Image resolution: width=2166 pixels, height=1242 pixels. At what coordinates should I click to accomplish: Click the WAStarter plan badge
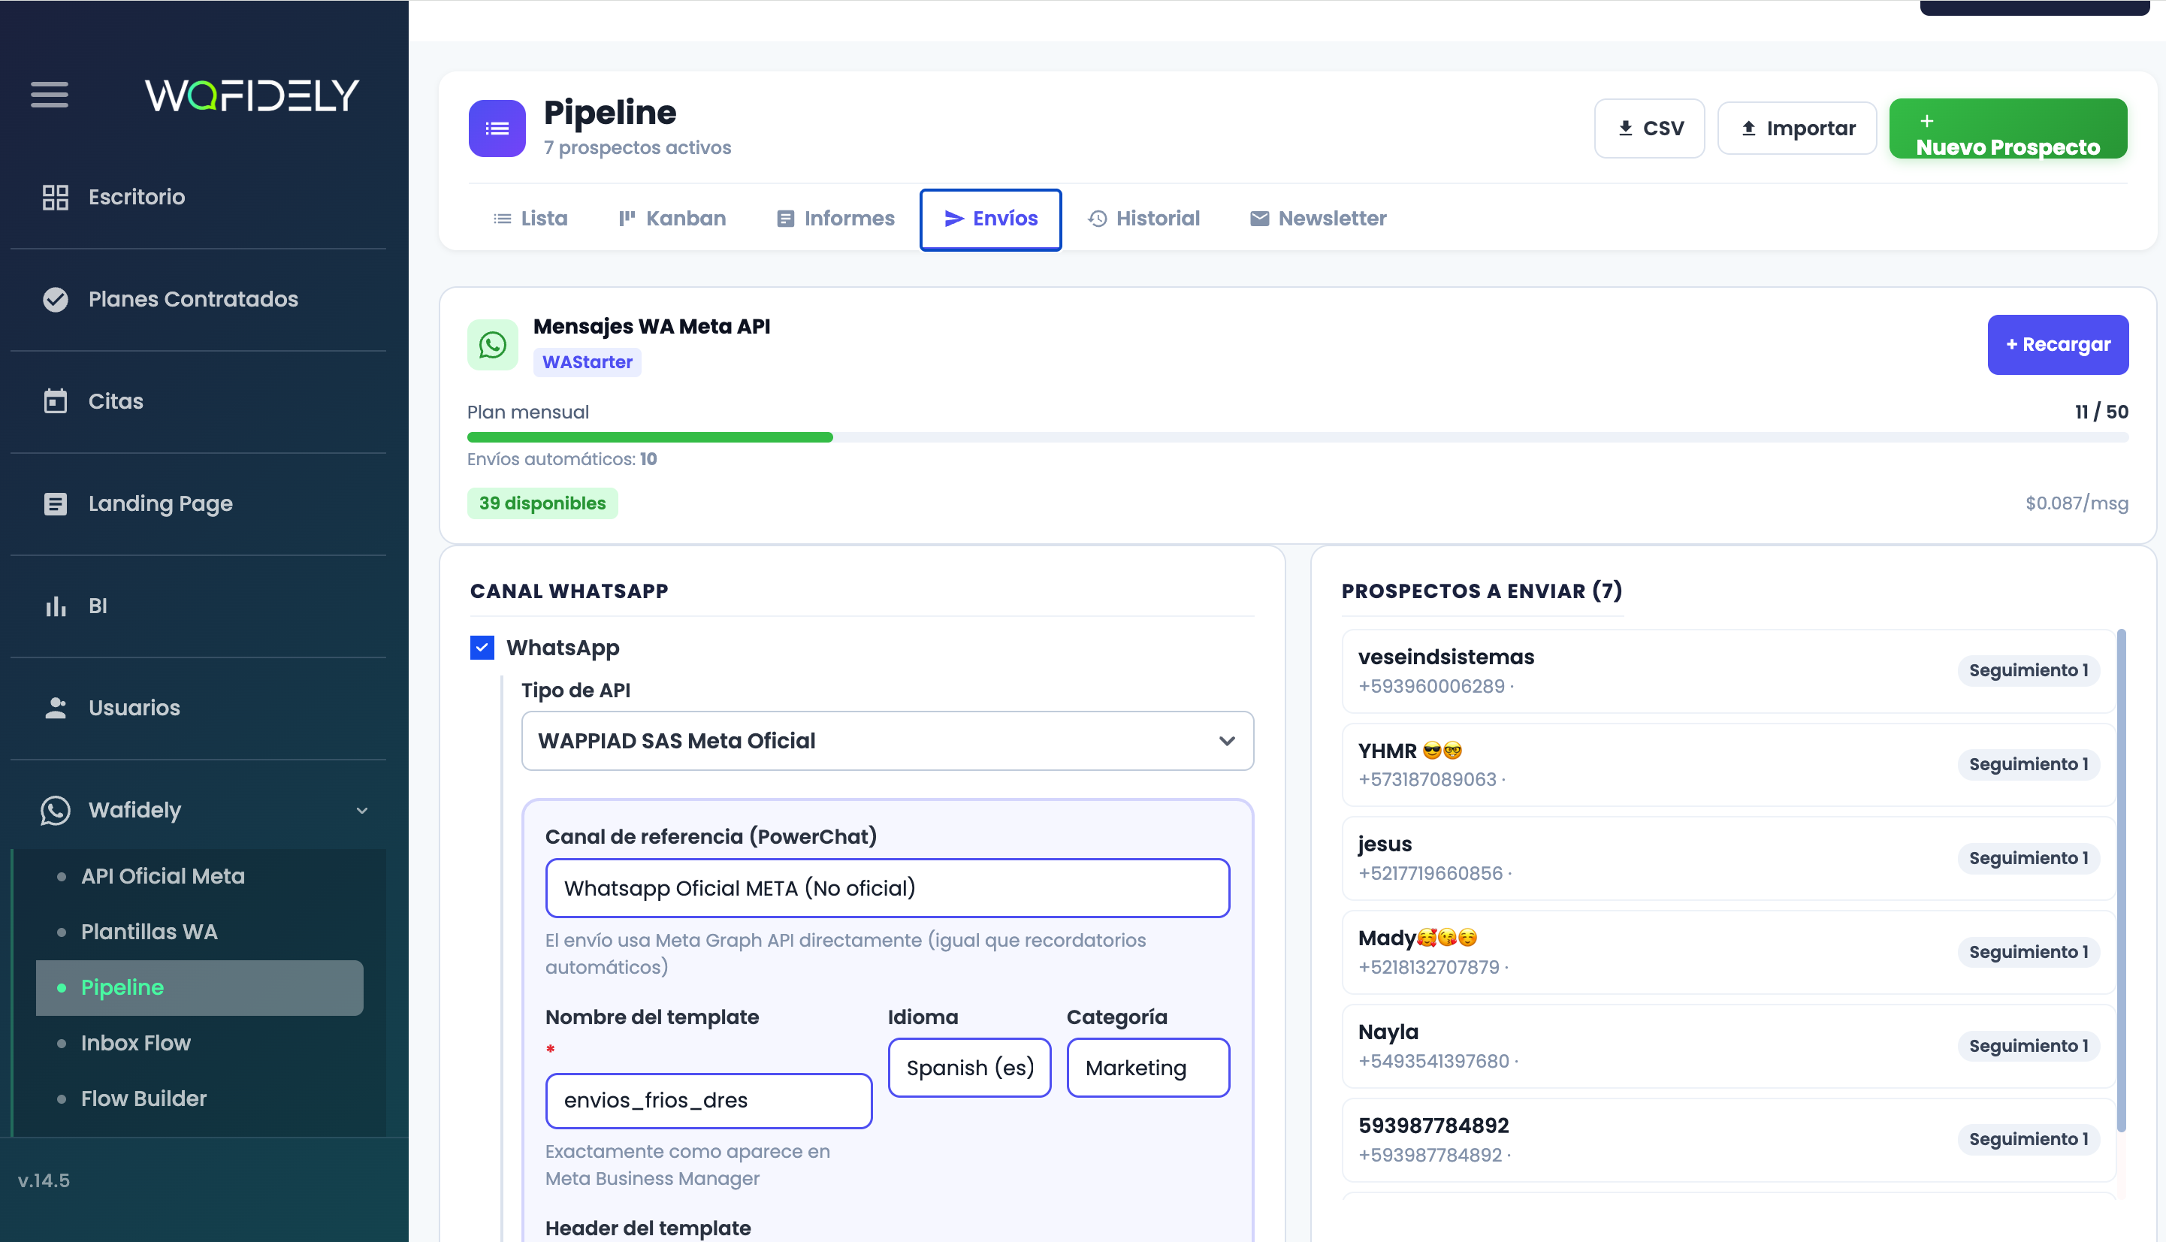[587, 361]
